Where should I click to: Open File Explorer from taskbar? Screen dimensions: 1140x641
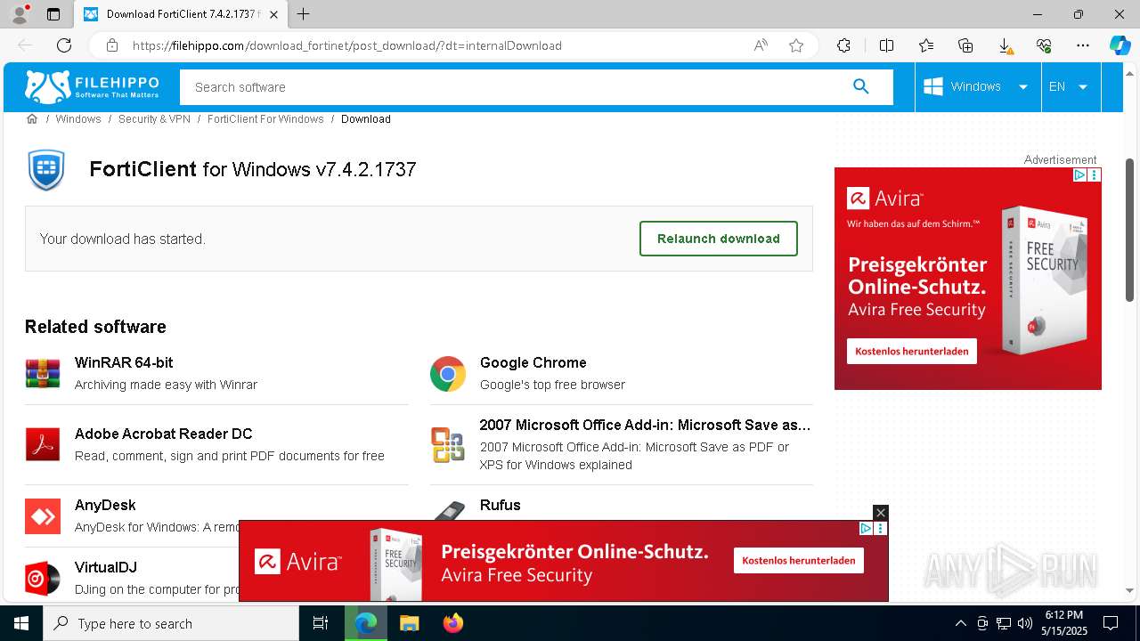click(409, 623)
